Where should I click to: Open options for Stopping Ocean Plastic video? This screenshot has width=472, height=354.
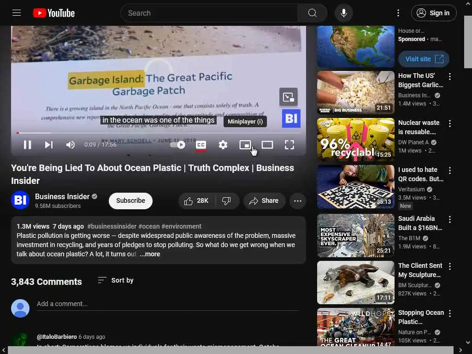pyautogui.click(x=450, y=313)
